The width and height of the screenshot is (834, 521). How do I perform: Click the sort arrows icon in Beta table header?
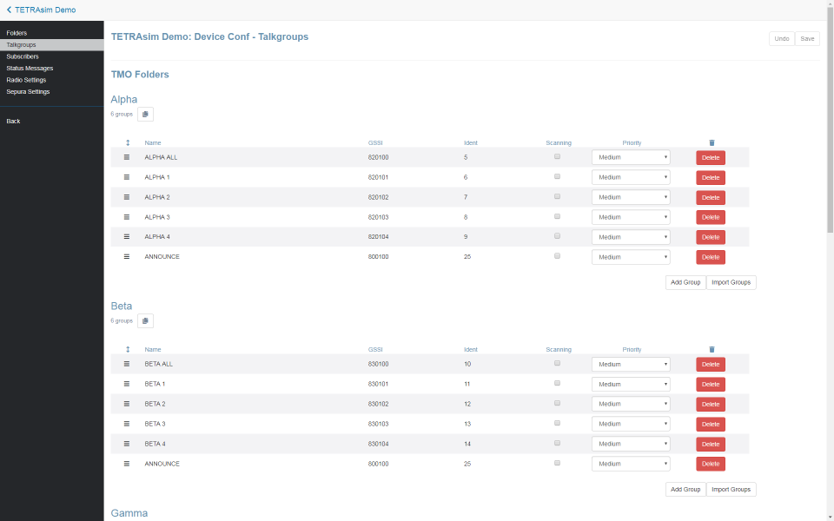point(128,349)
